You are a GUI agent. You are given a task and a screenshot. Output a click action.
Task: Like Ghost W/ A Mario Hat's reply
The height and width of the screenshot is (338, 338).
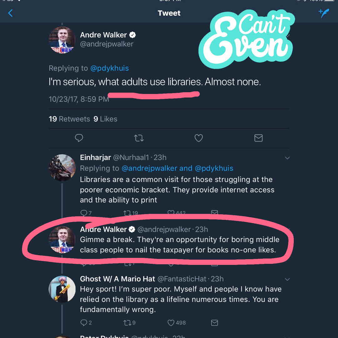pyautogui.click(x=171, y=323)
